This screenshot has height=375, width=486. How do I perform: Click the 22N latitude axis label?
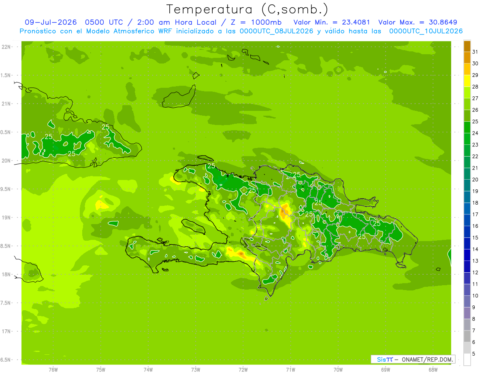(6, 47)
